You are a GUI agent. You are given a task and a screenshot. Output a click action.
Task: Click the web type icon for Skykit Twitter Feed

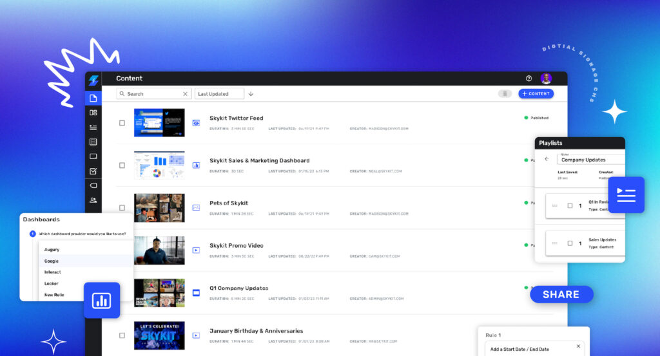pyautogui.click(x=196, y=123)
